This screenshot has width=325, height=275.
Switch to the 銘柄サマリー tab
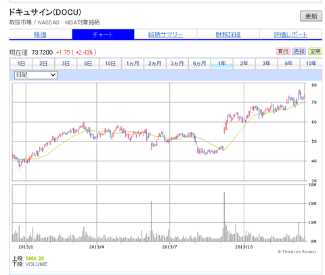165,35
